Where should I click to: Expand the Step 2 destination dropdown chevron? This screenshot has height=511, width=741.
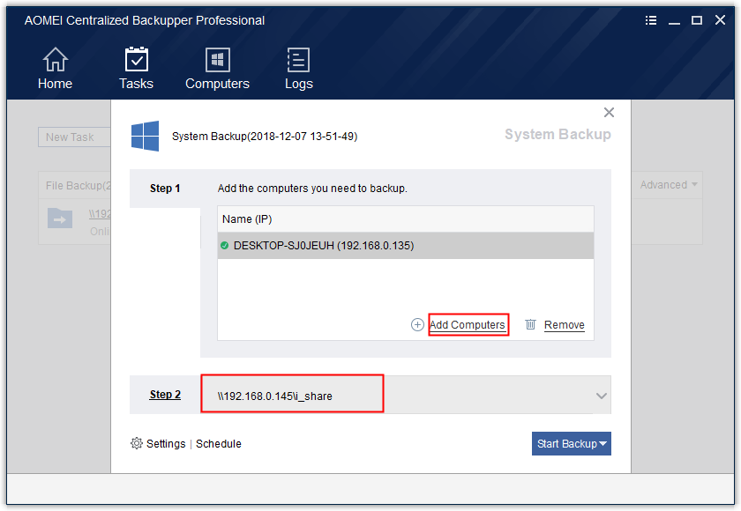click(601, 396)
